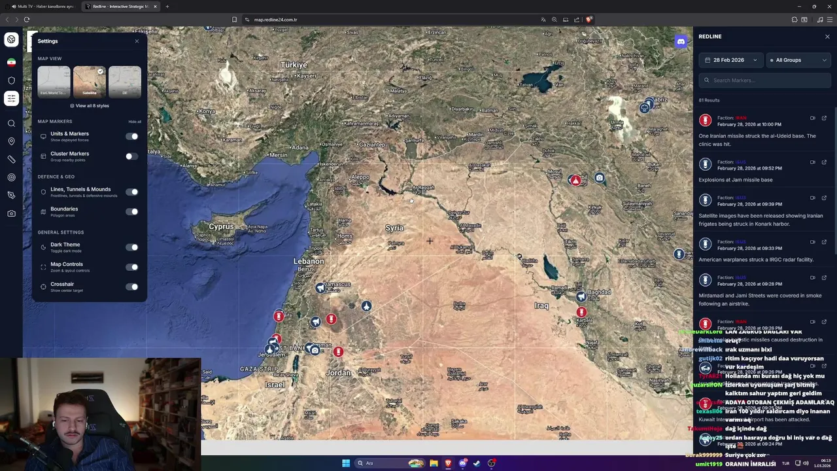This screenshot has height=471, width=837.
Task: Select the ruler measure tool
Action: tap(11, 159)
